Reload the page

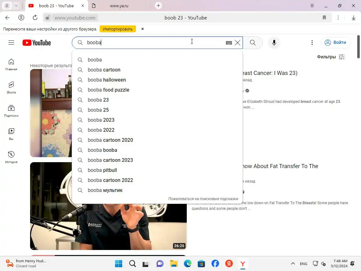tap(35, 18)
